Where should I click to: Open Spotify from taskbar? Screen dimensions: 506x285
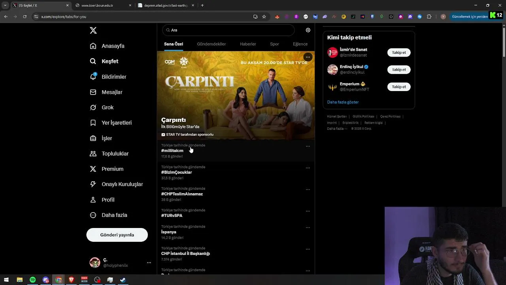(32, 280)
